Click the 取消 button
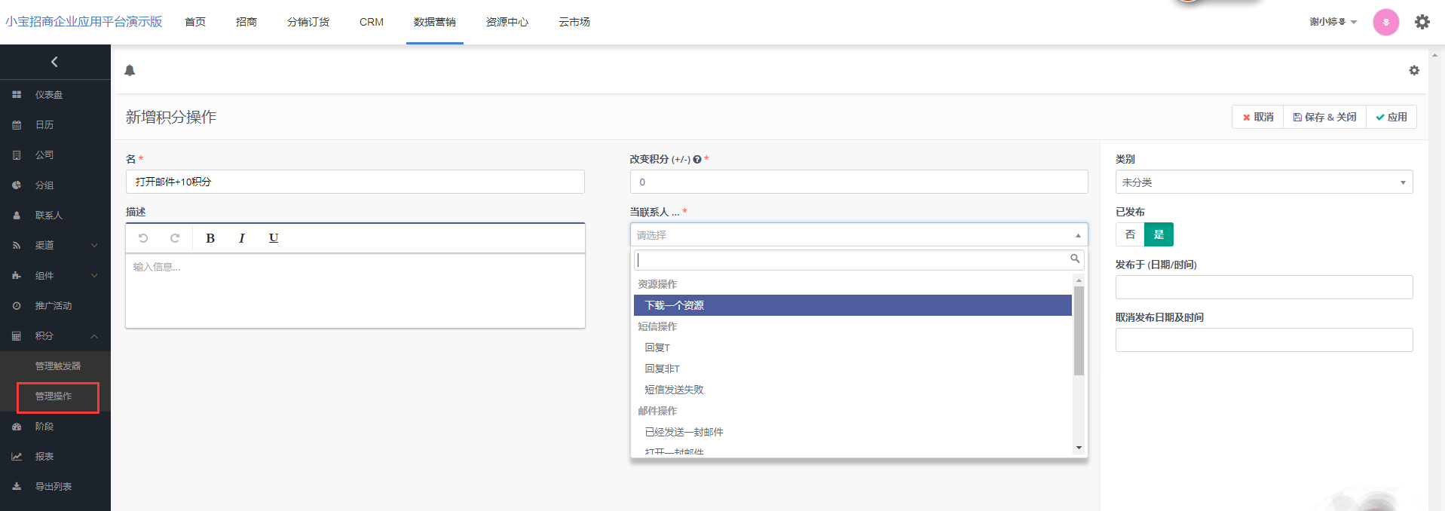Screen dimensions: 1445x511 click(1257, 117)
